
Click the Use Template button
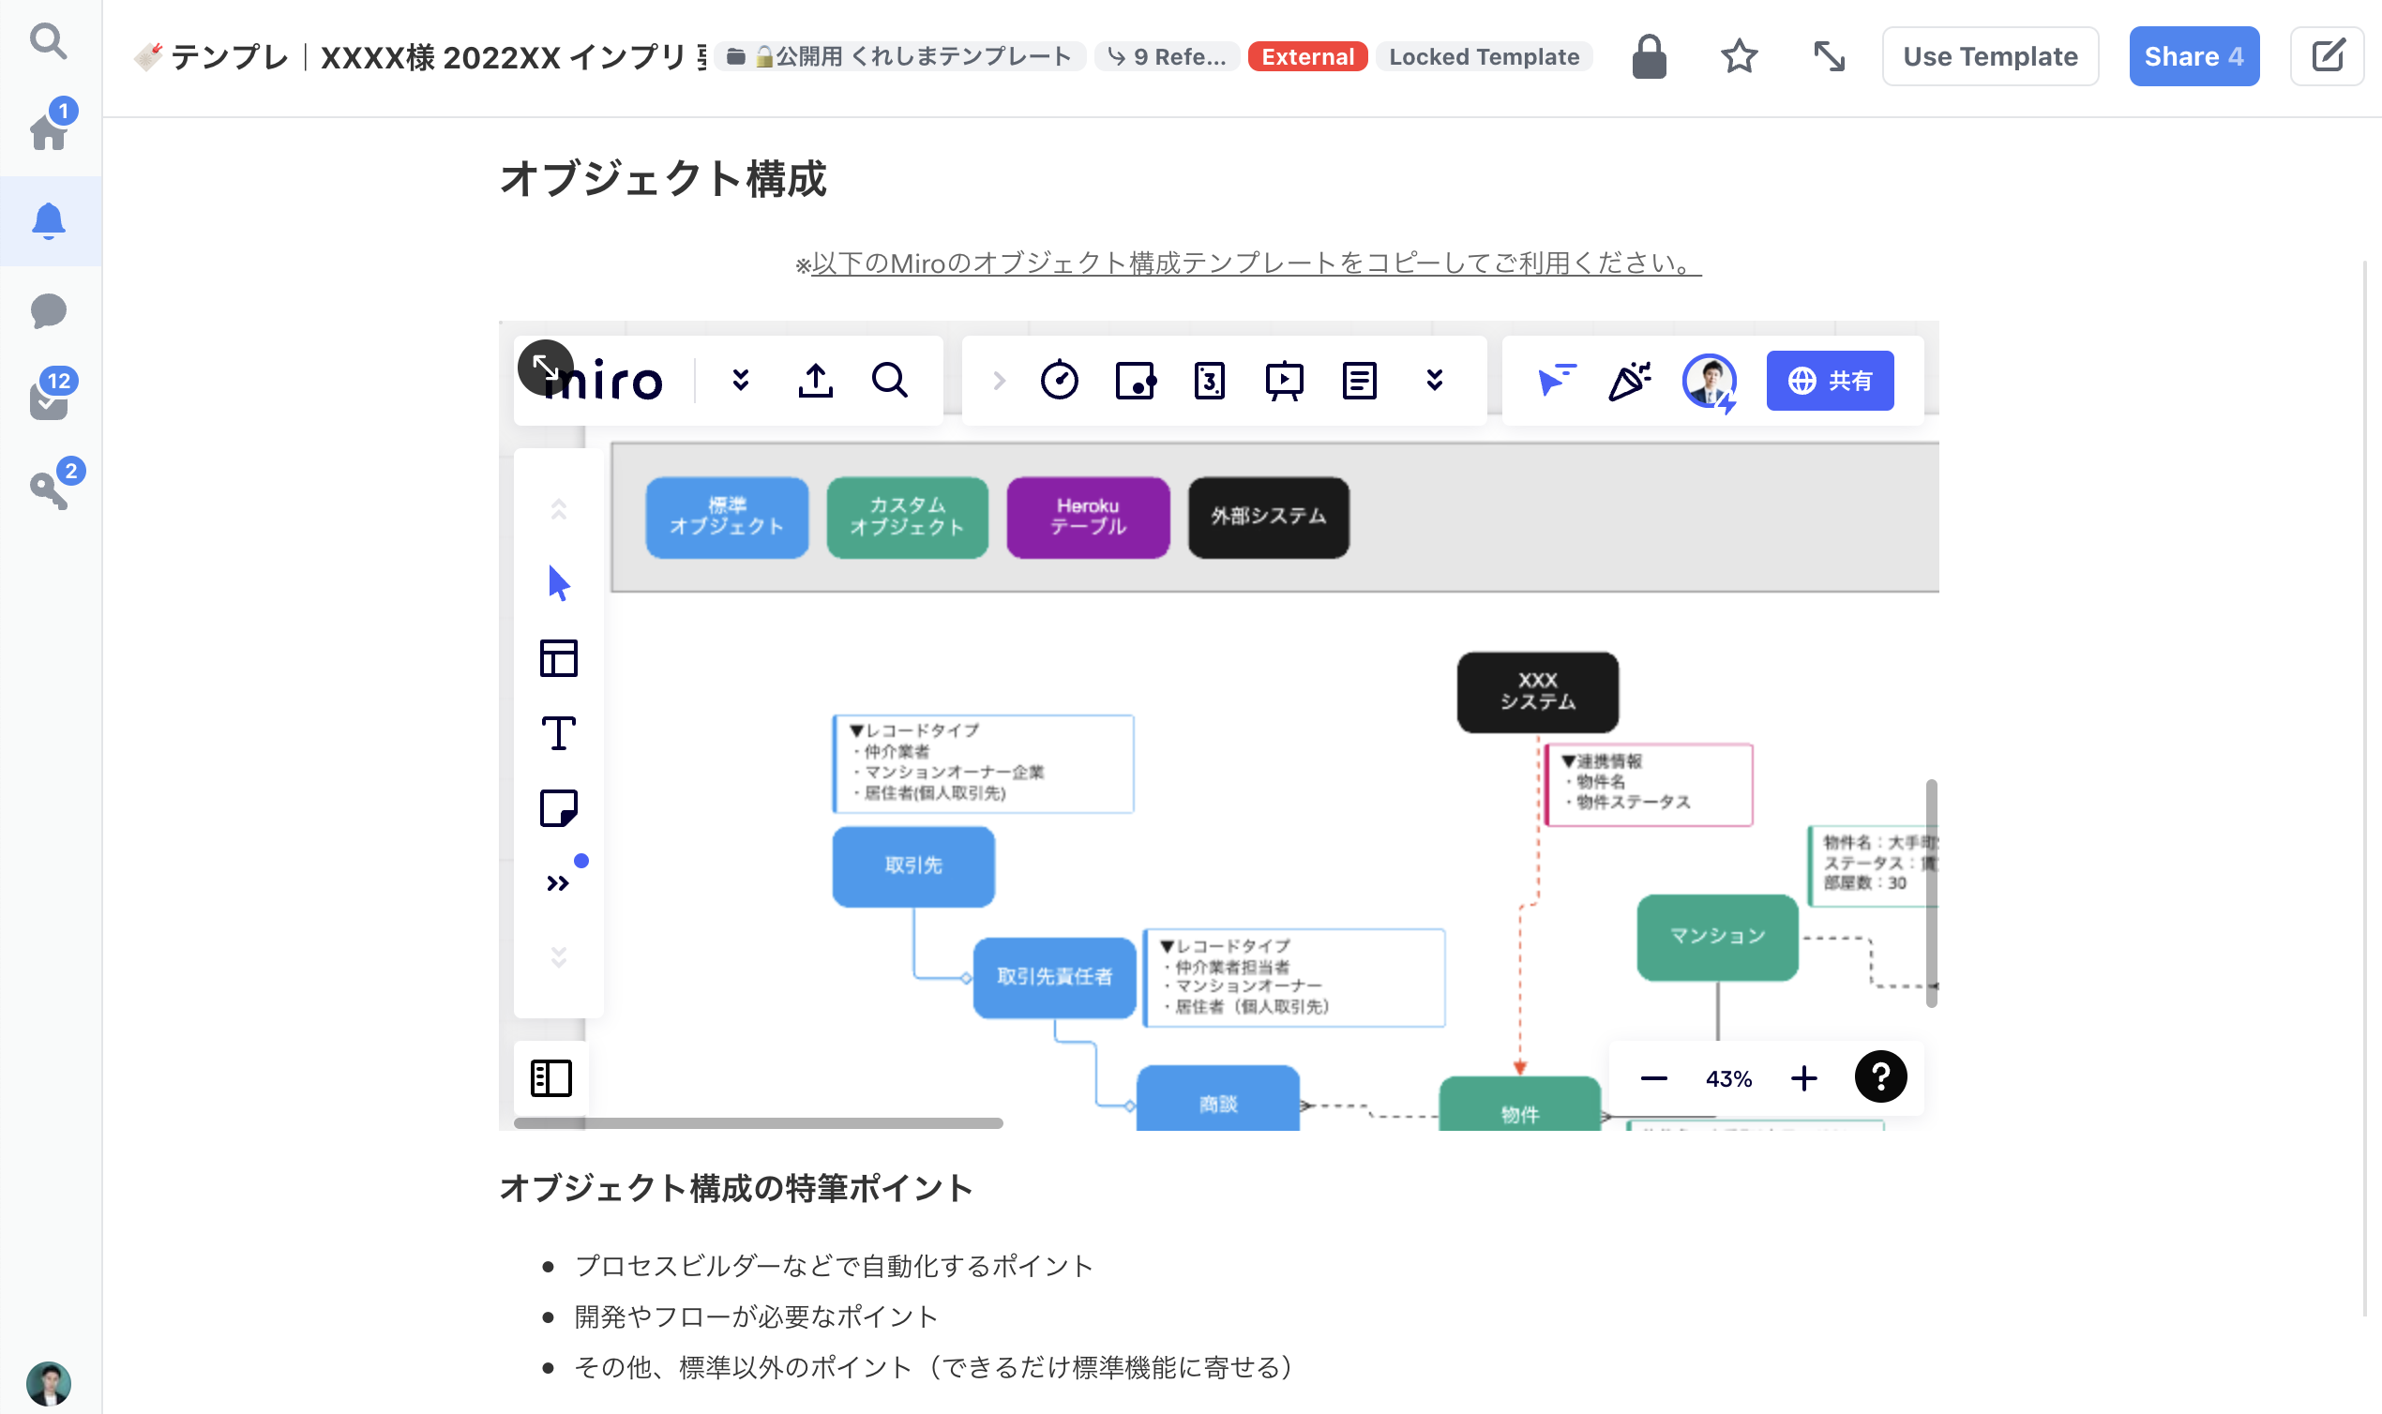tap(1989, 56)
